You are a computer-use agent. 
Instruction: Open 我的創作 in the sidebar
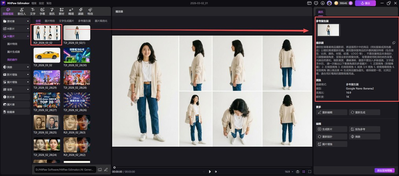click(x=12, y=59)
